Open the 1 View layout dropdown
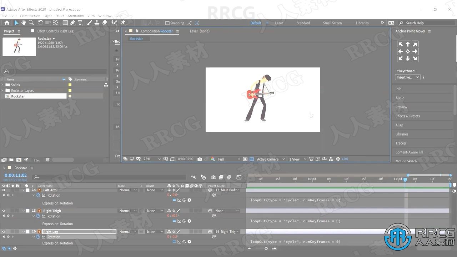 297,159
